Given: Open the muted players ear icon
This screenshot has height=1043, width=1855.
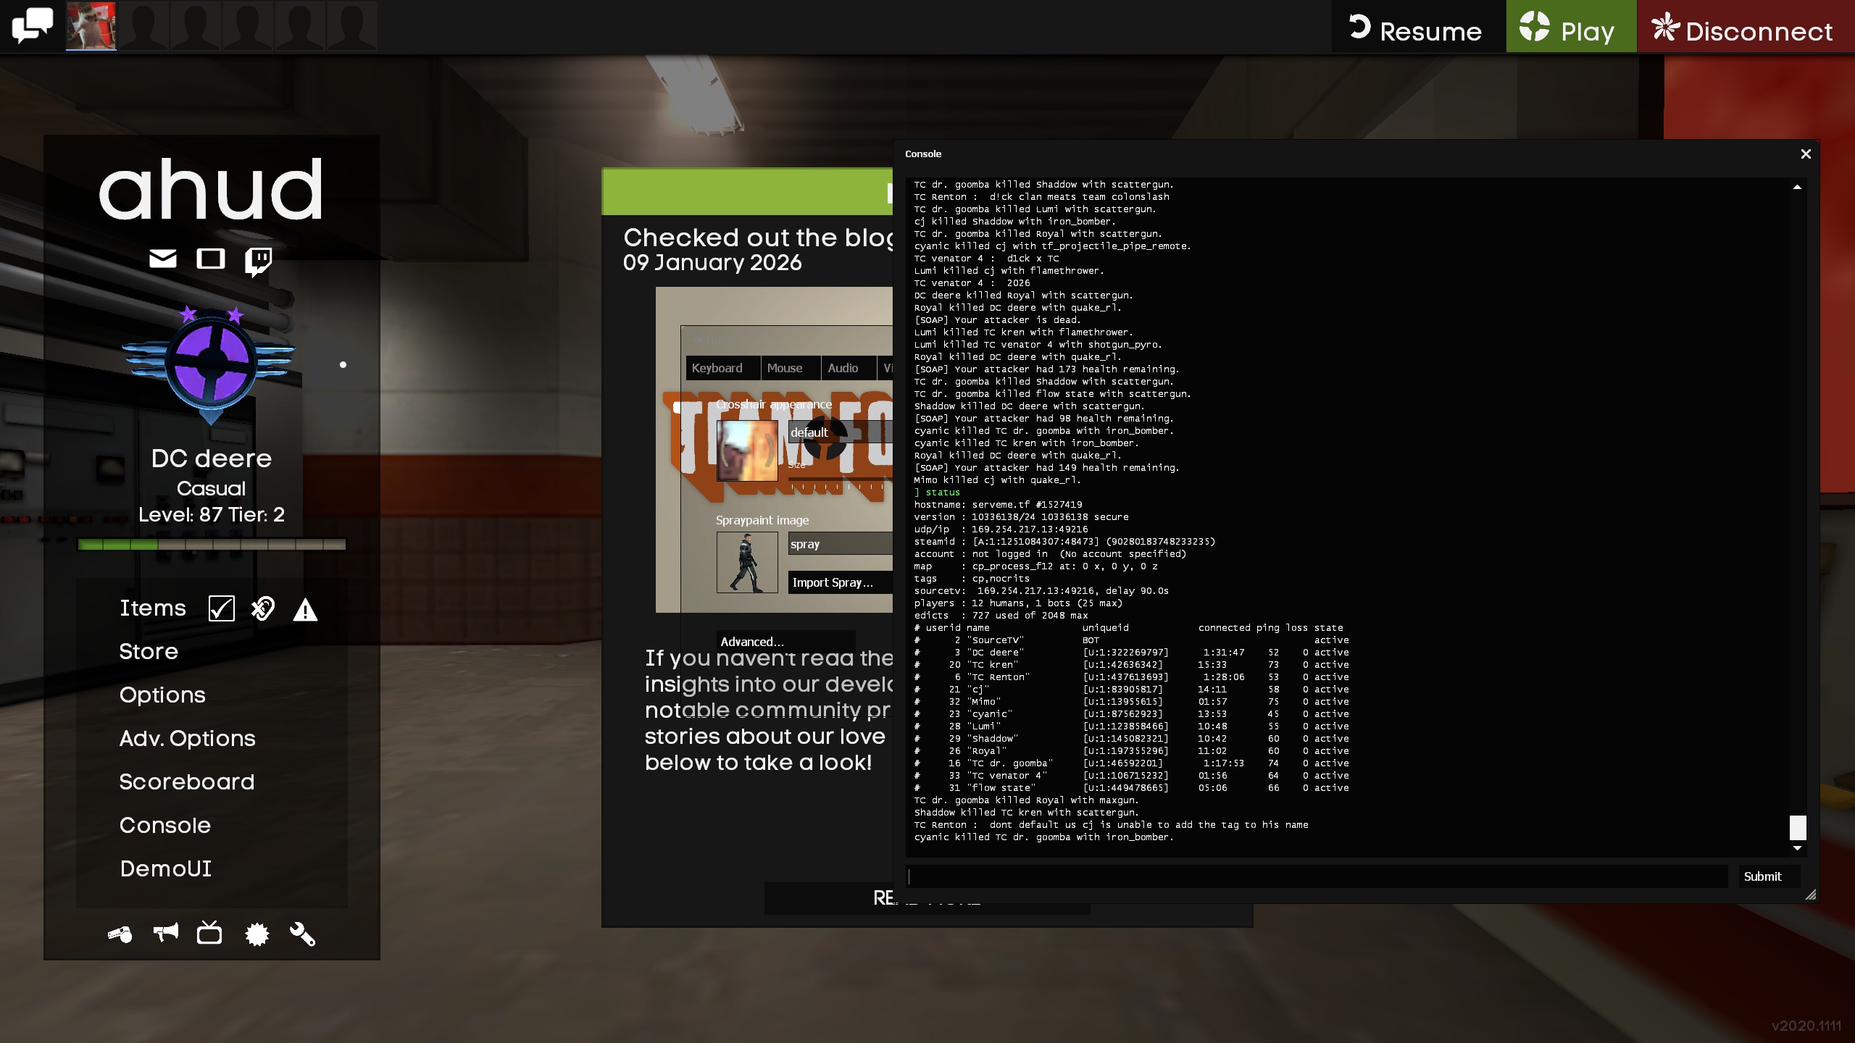Looking at the screenshot, I should coord(263,608).
